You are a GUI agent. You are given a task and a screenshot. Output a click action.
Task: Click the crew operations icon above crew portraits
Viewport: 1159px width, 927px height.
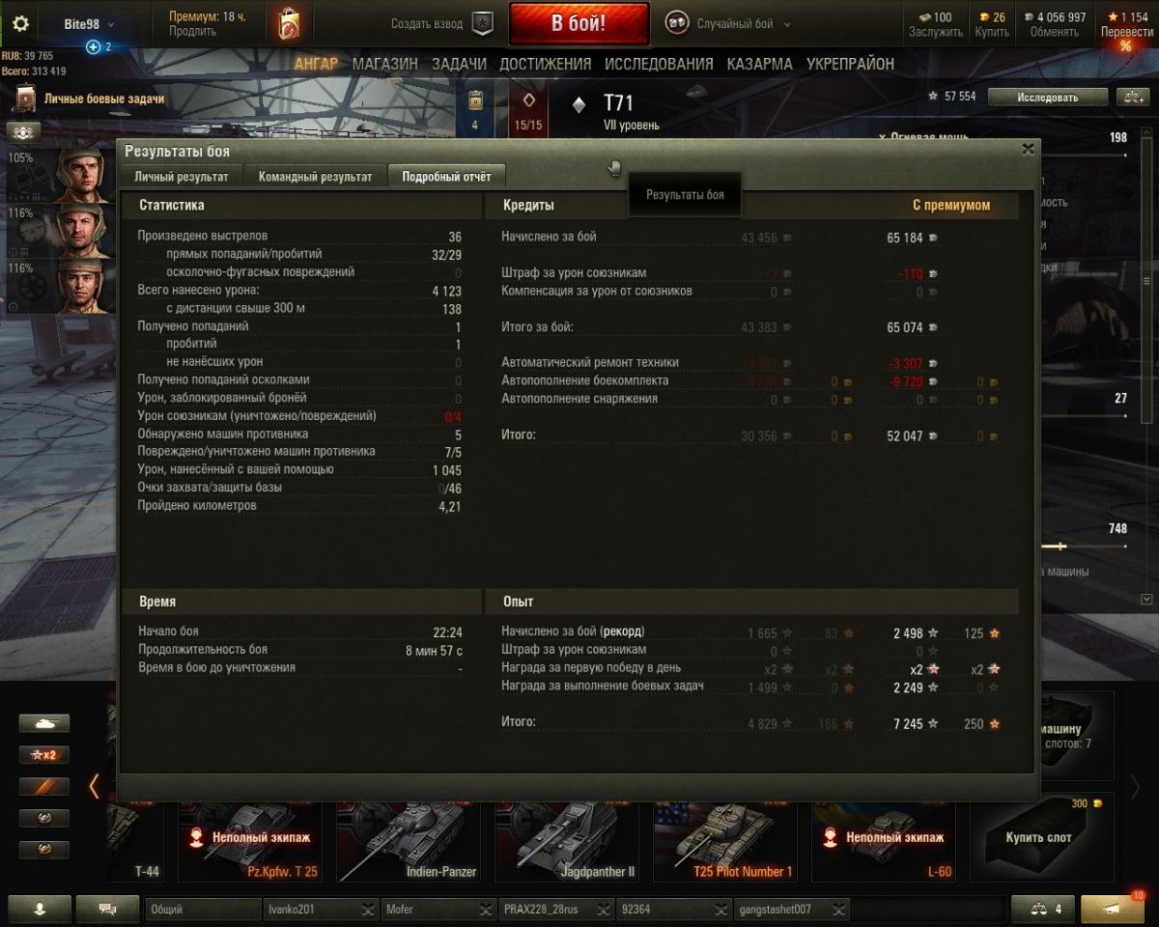pos(23,132)
